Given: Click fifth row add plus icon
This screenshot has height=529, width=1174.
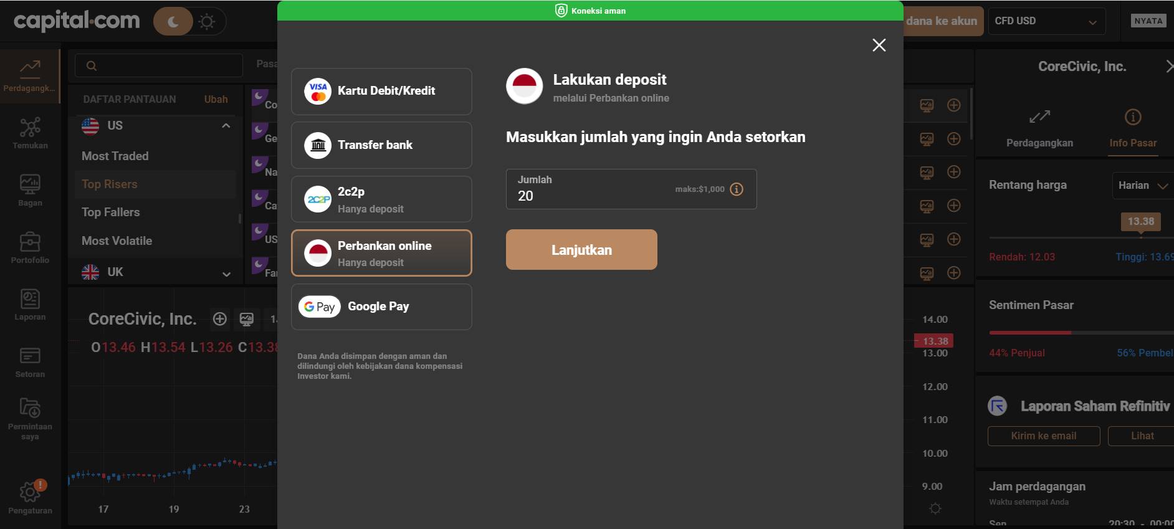Looking at the screenshot, I should (x=953, y=239).
